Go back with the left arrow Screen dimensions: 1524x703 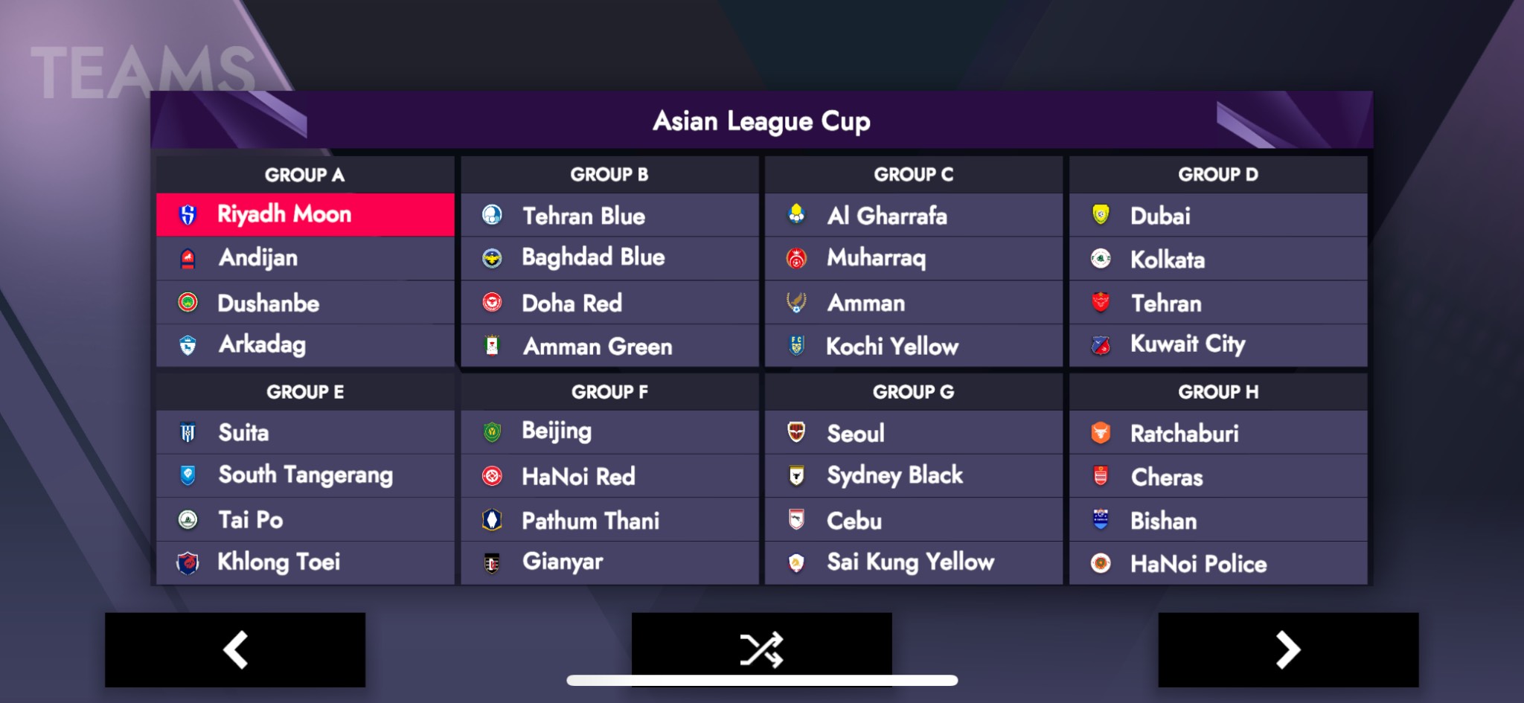[x=235, y=649]
